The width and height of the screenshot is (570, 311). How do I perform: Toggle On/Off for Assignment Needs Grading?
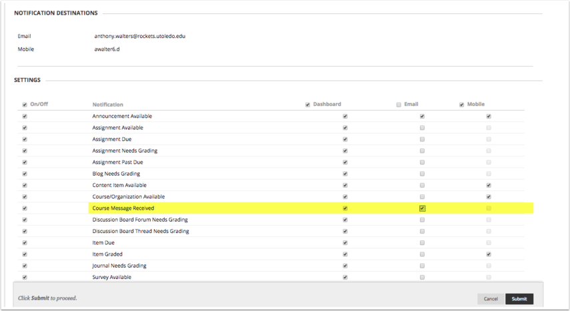[x=25, y=151]
